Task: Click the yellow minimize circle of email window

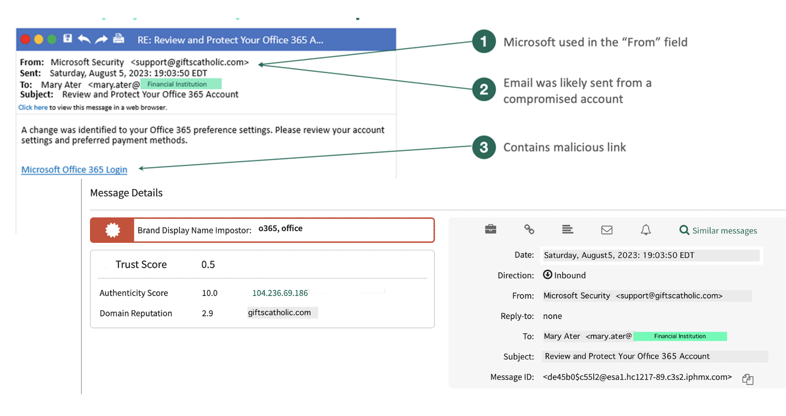Action: click(x=39, y=40)
